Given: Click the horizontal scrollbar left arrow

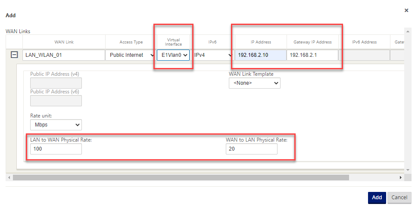Looking at the screenshot, I should click(x=9, y=177).
